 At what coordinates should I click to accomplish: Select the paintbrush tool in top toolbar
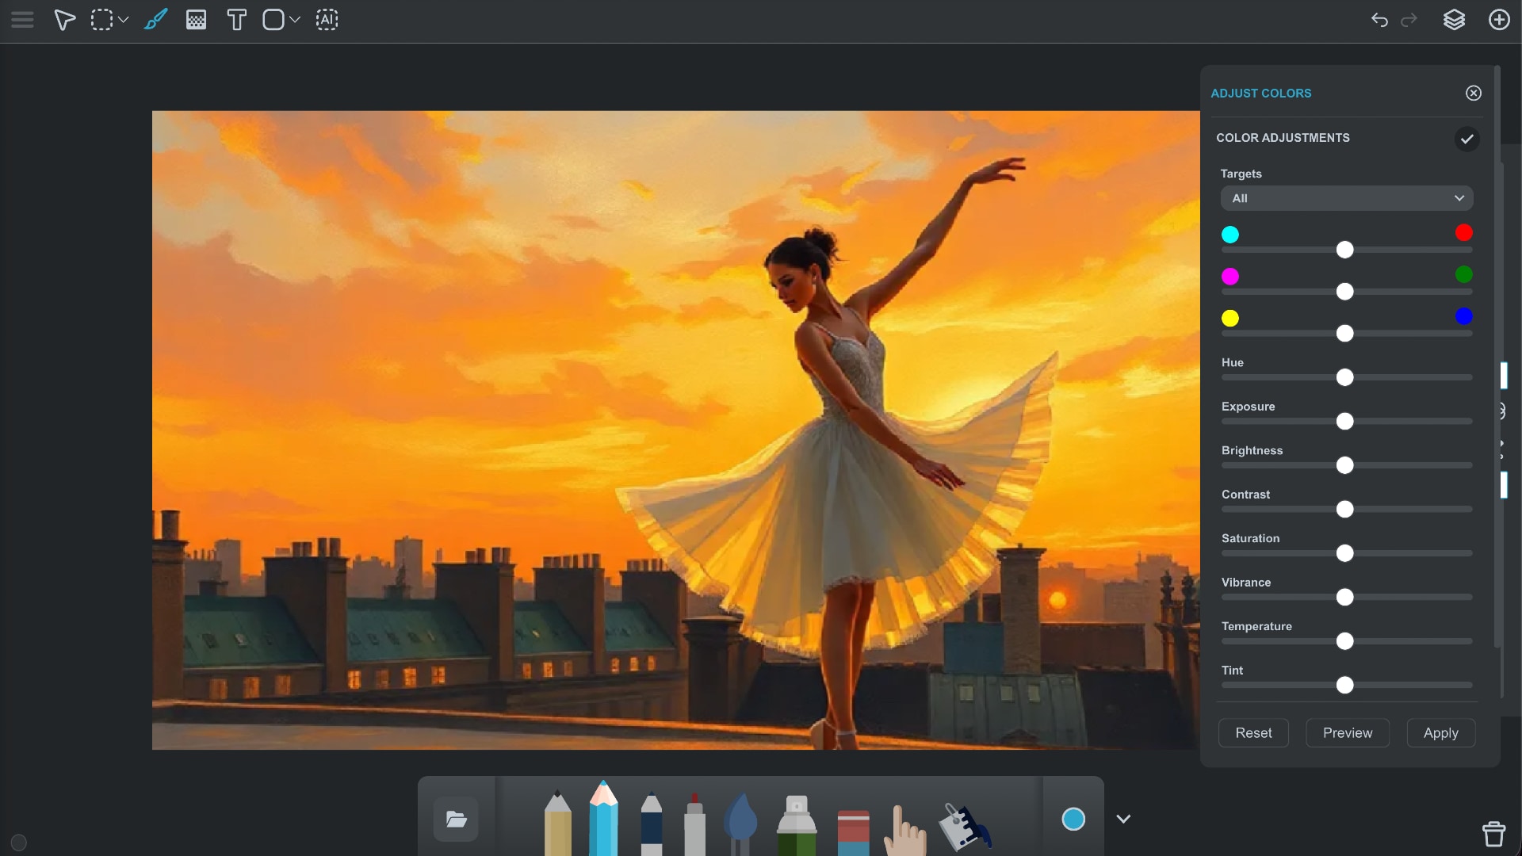point(156,20)
